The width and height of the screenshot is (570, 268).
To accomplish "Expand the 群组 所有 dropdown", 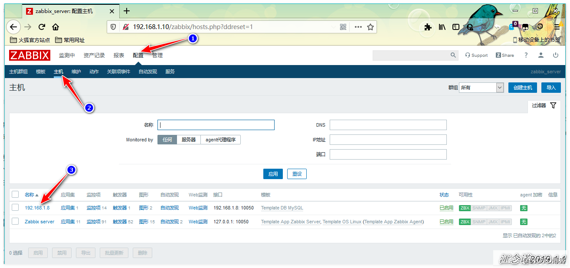I will (x=482, y=88).
